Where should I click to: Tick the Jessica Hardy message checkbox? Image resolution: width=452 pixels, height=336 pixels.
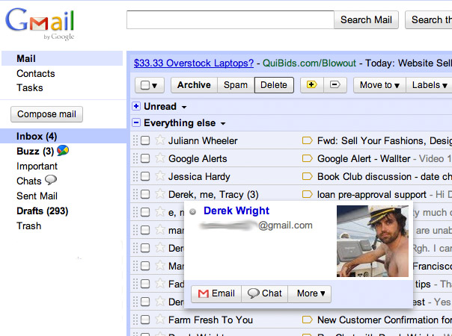point(145,176)
